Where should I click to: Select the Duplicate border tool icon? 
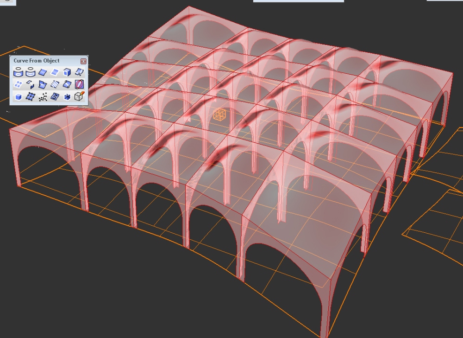click(x=55, y=72)
